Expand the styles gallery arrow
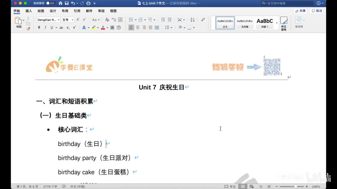 click(276, 23)
